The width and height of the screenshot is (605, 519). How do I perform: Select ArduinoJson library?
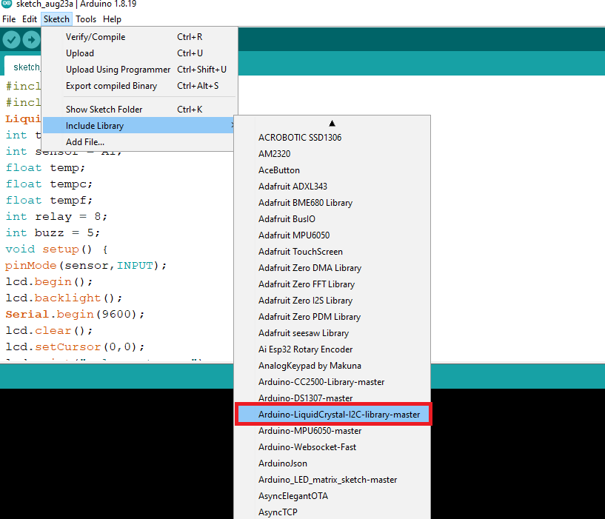click(x=332, y=463)
